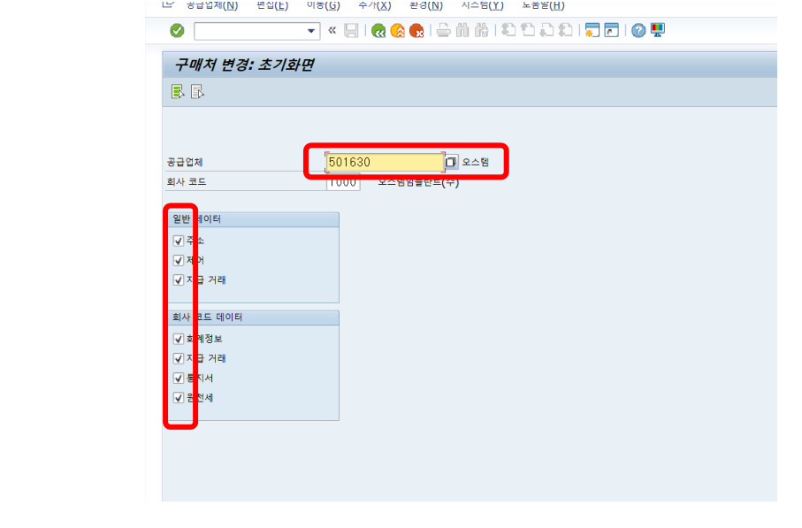Image resolution: width=802 pixels, height=528 pixels.
Task: Open search help beside 공급업체 field
Action: coord(451,163)
